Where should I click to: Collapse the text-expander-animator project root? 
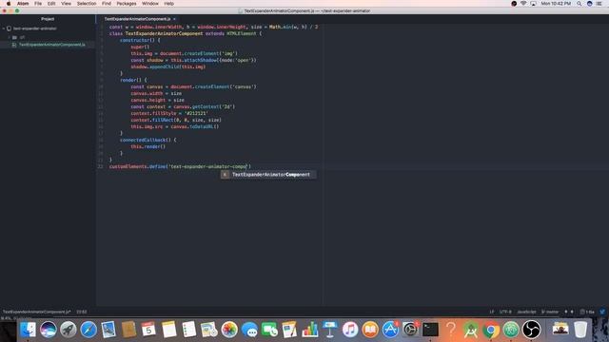point(4,28)
